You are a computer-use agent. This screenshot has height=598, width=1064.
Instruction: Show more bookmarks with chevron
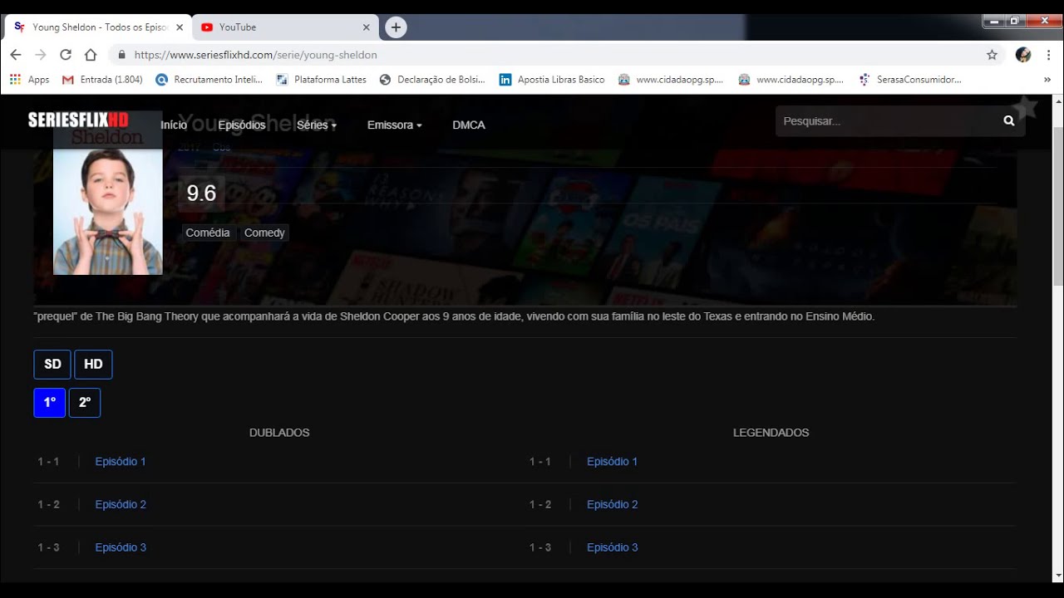tap(1047, 80)
